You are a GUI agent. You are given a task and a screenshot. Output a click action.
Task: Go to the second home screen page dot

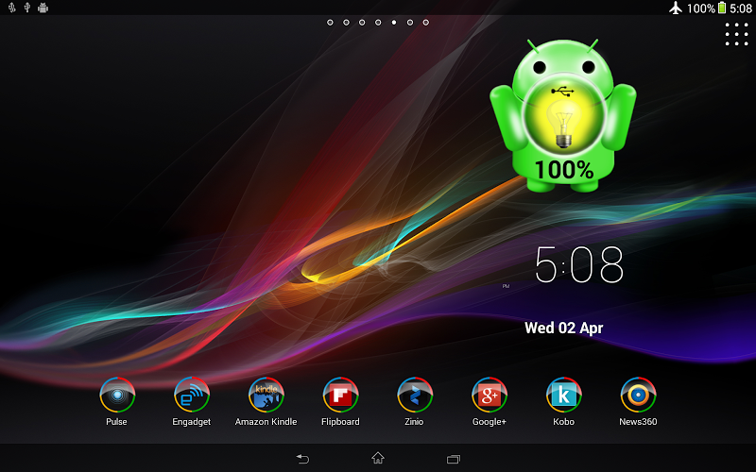coord(346,22)
